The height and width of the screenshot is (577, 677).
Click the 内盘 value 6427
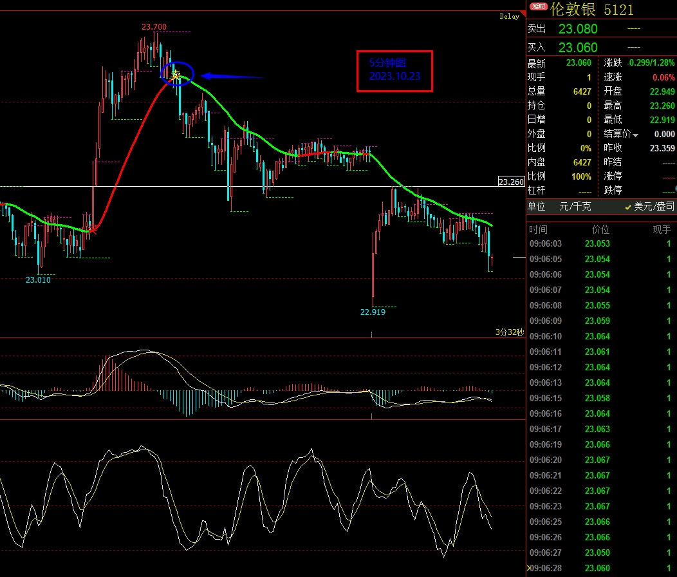click(582, 162)
